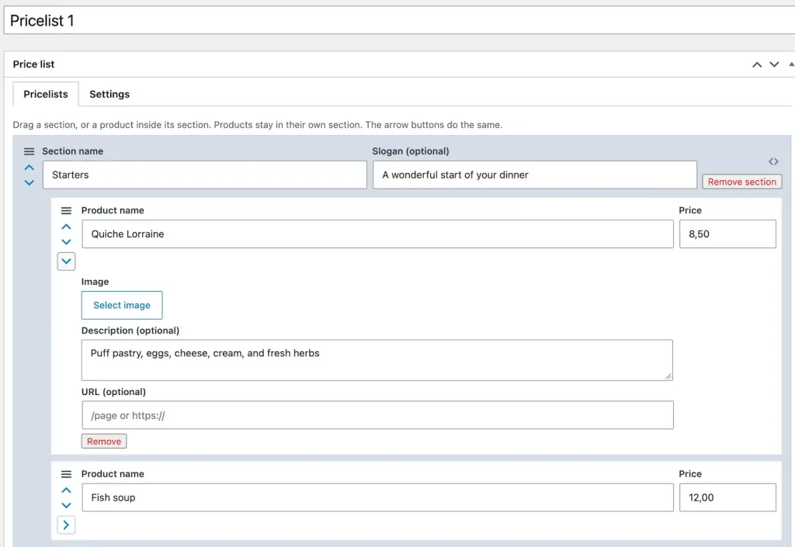Click the Price list panel heading
Viewport: 795px width, 547px height.
click(x=33, y=64)
